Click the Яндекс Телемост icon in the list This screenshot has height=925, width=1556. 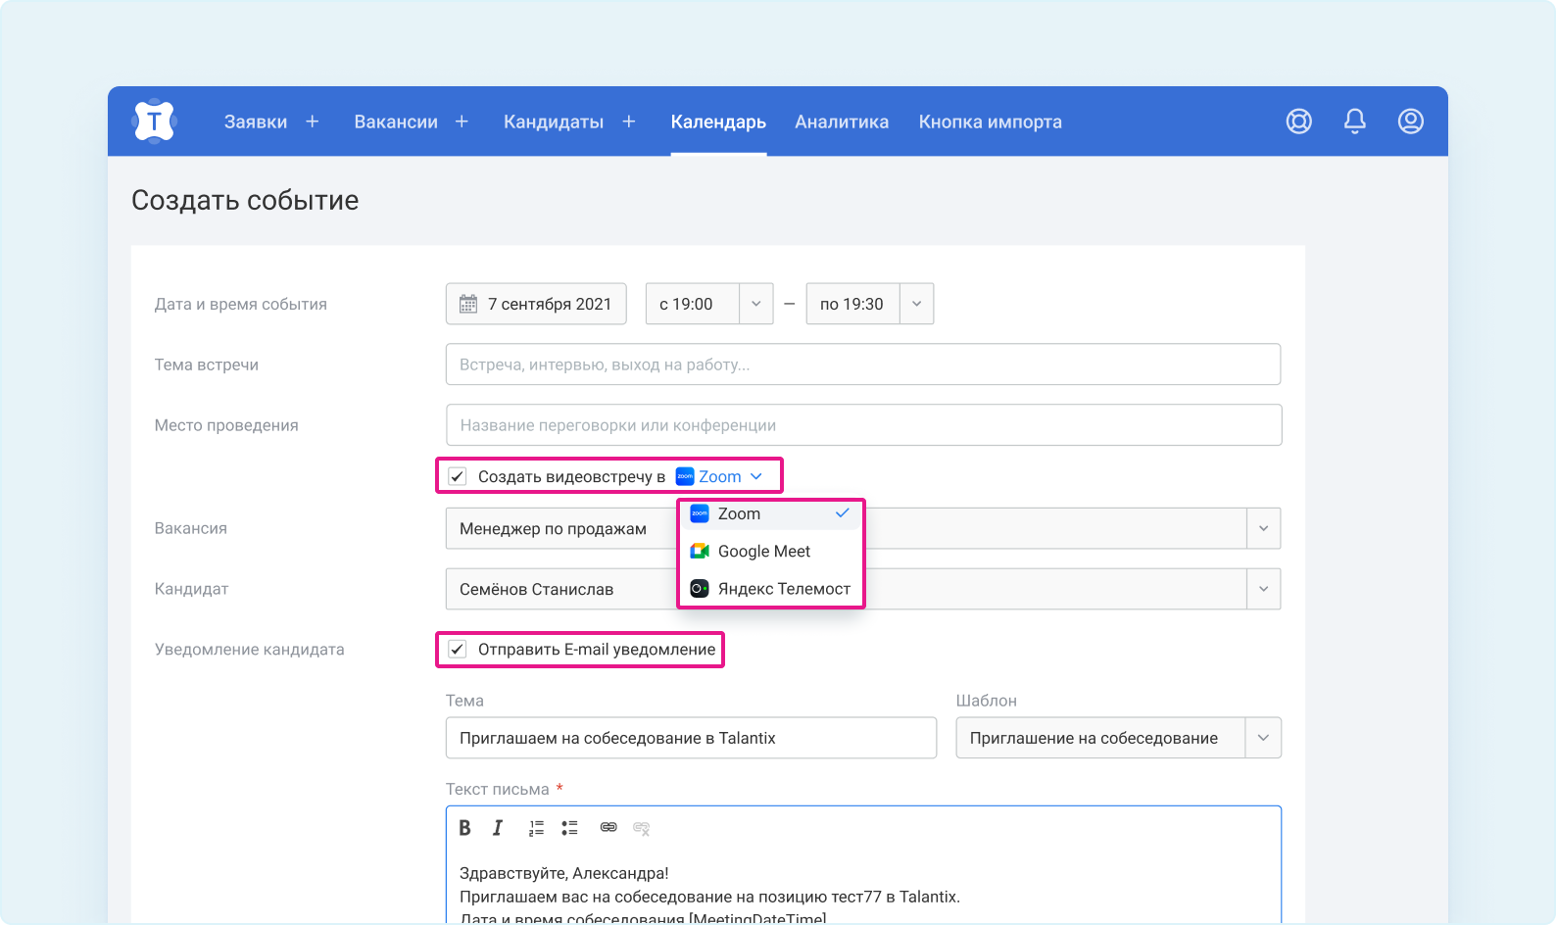pyautogui.click(x=700, y=589)
